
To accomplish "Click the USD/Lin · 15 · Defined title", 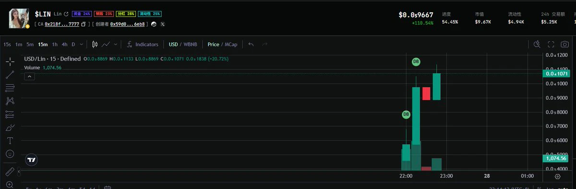I will (x=52, y=59).
